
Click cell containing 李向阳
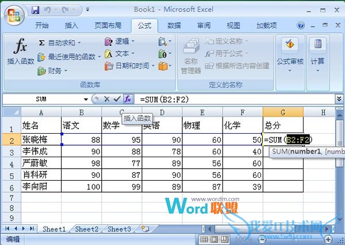point(41,186)
